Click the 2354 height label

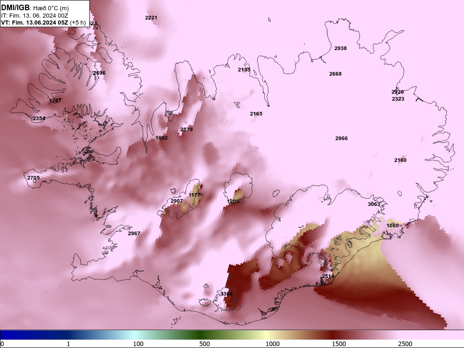click(39, 118)
